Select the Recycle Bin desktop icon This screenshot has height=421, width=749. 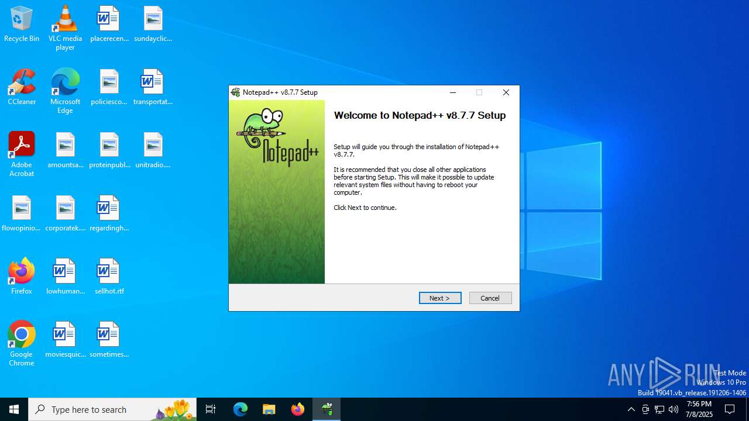[22, 24]
